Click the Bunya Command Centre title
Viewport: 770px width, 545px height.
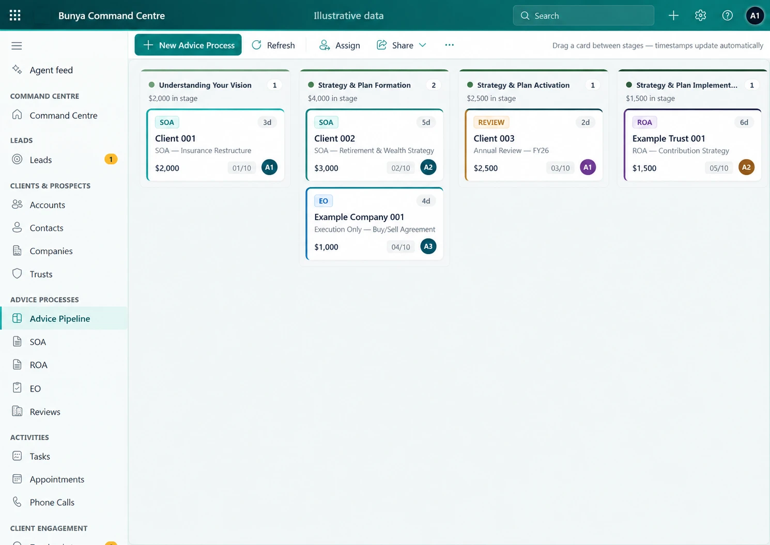(x=112, y=15)
